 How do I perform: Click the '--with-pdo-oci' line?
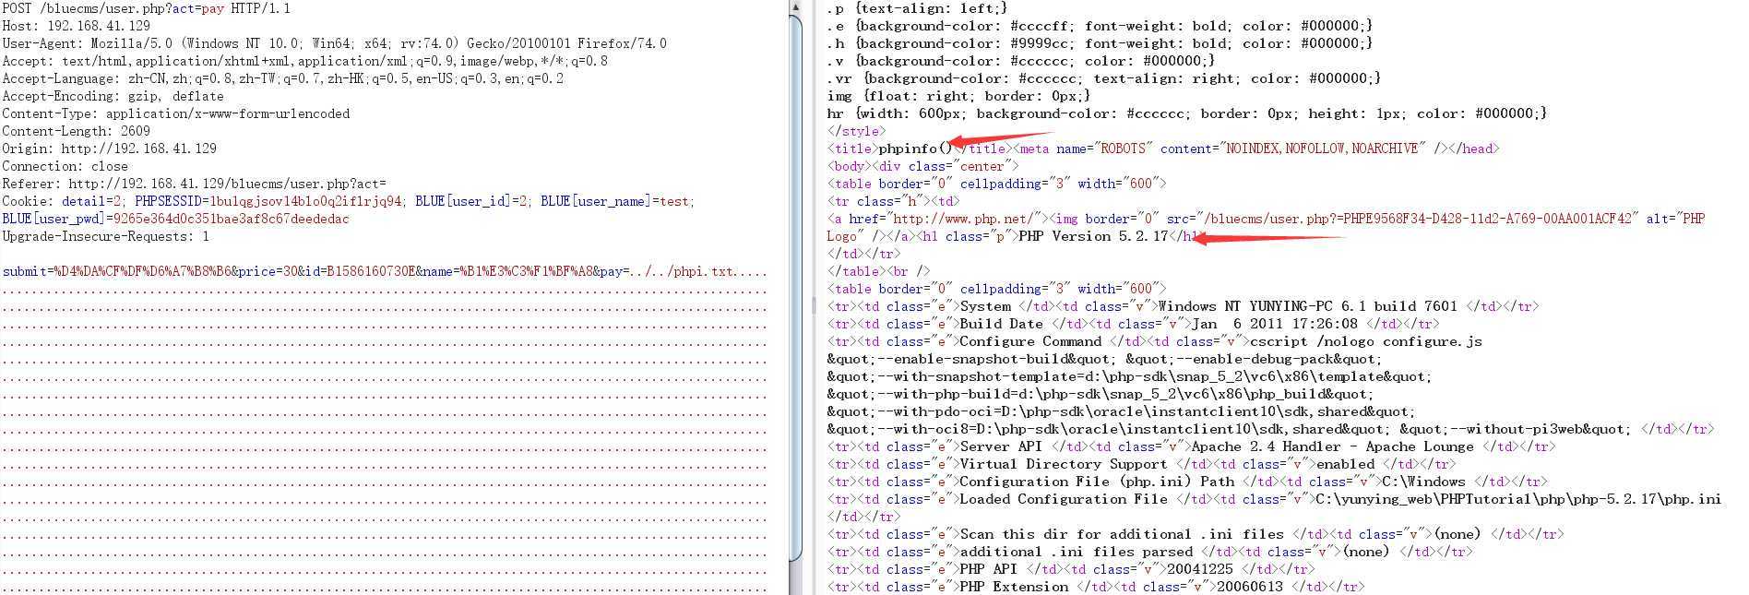1121,411
